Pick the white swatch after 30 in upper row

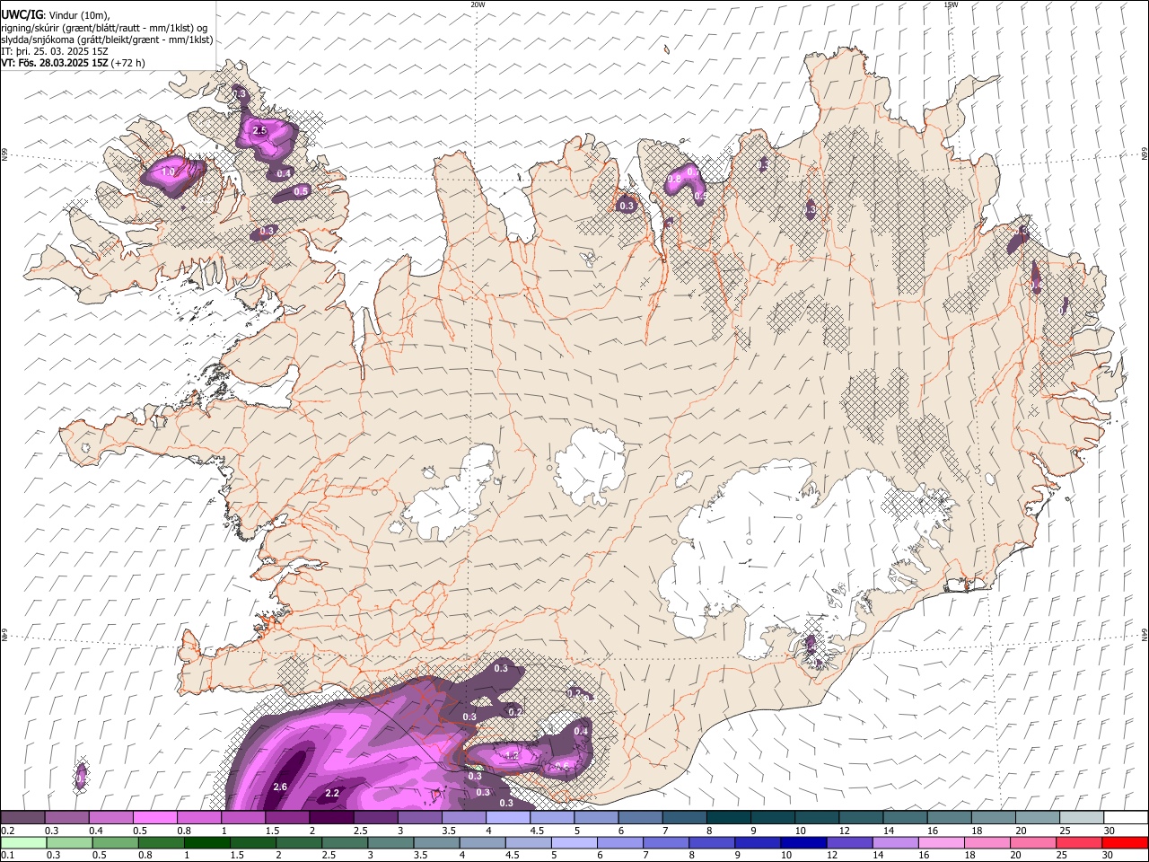[x=1126, y=818]
